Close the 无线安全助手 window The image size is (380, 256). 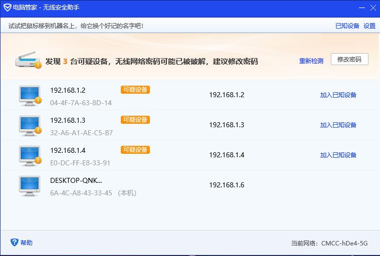[x=373, y=8]
